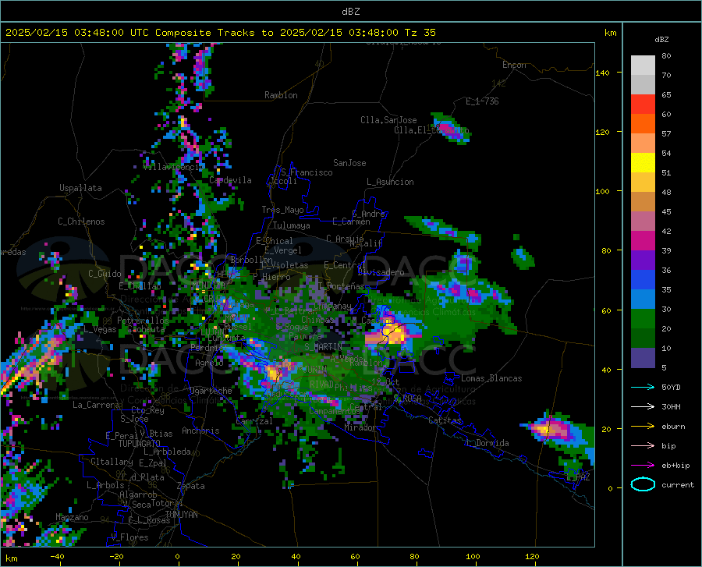Click the 'Clla.SanJose' map label
The width and height of the screenshot is (702, 567).
pos(388,120)
